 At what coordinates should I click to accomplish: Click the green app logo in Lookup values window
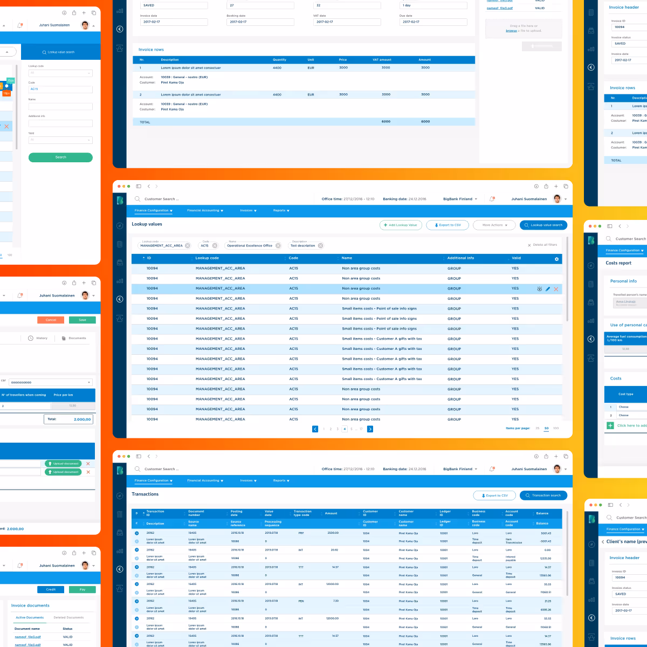(120, 200)
